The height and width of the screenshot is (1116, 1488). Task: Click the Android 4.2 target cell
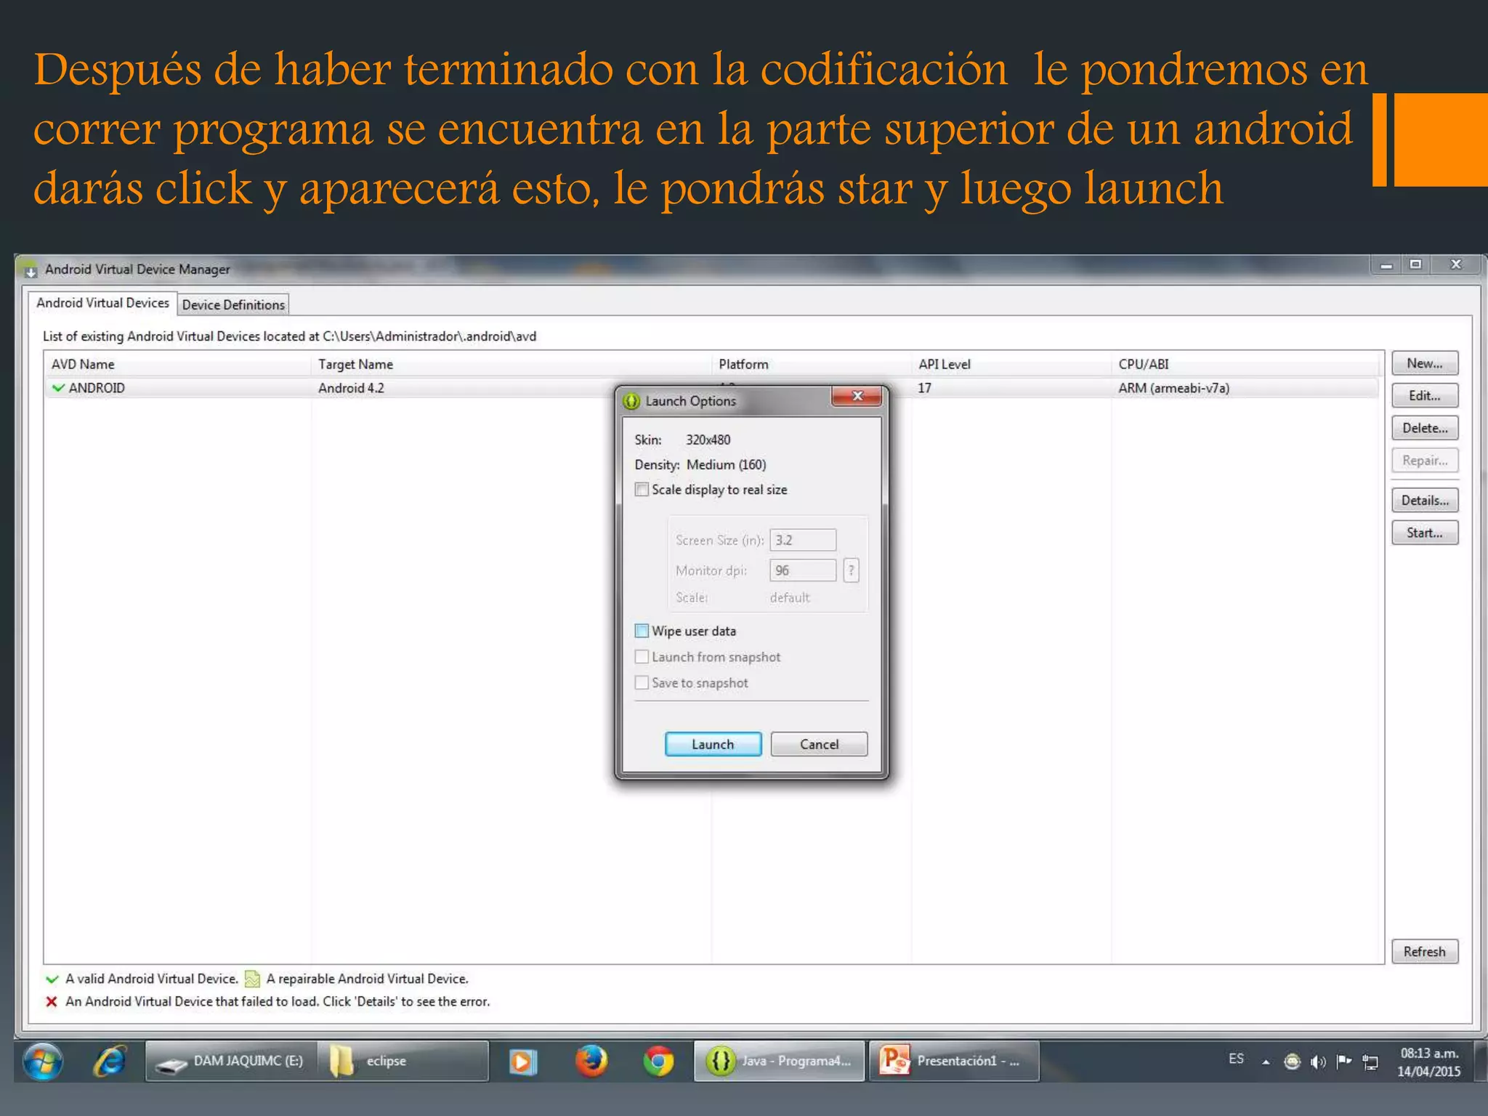351,388
